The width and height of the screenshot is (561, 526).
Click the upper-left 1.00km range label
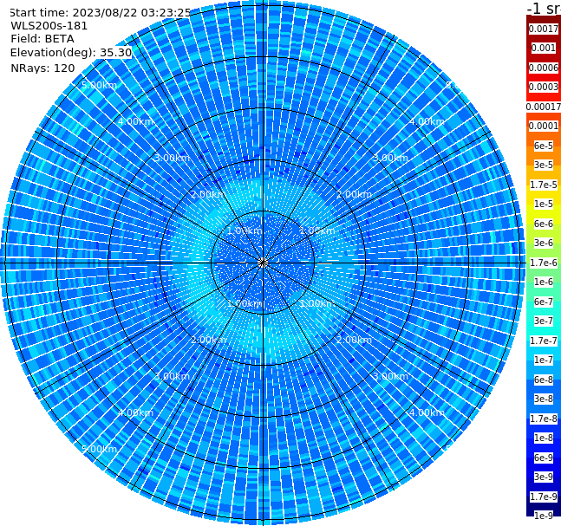(x=245, y=231)
